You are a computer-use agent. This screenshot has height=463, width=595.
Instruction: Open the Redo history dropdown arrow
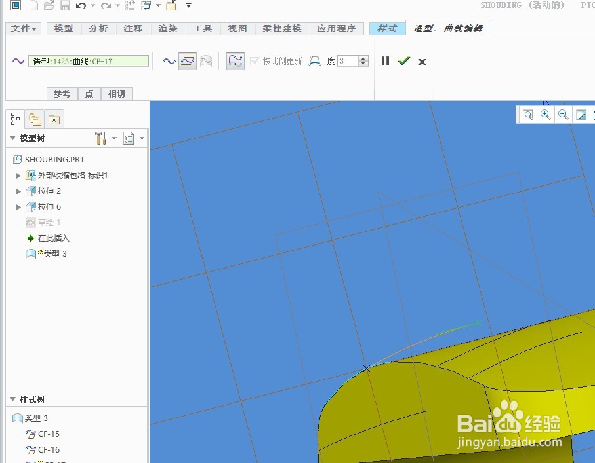117,5
